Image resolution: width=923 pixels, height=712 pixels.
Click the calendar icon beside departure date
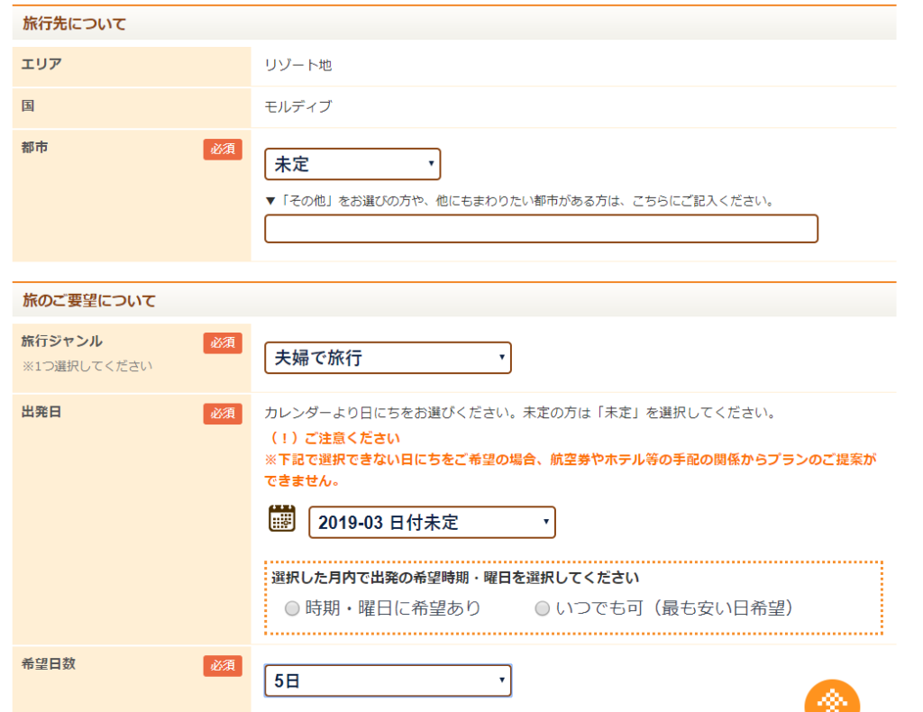[x=282, y=519]
